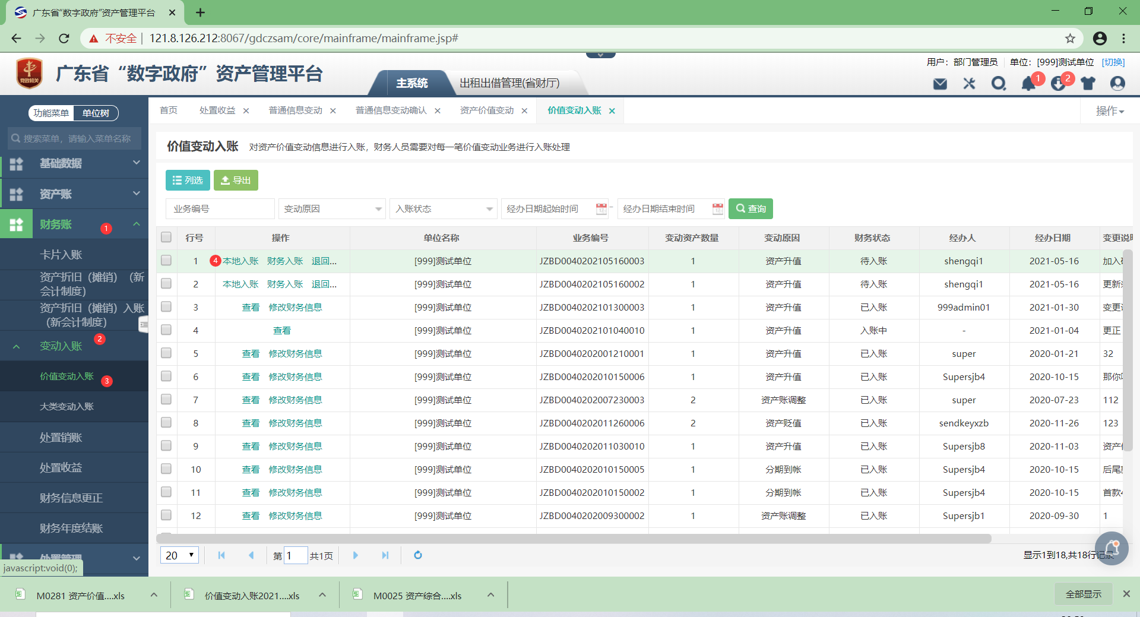The image size is (1140, 617).
Task: Click the table horizontal scrollbar
Action: point(574,539)
